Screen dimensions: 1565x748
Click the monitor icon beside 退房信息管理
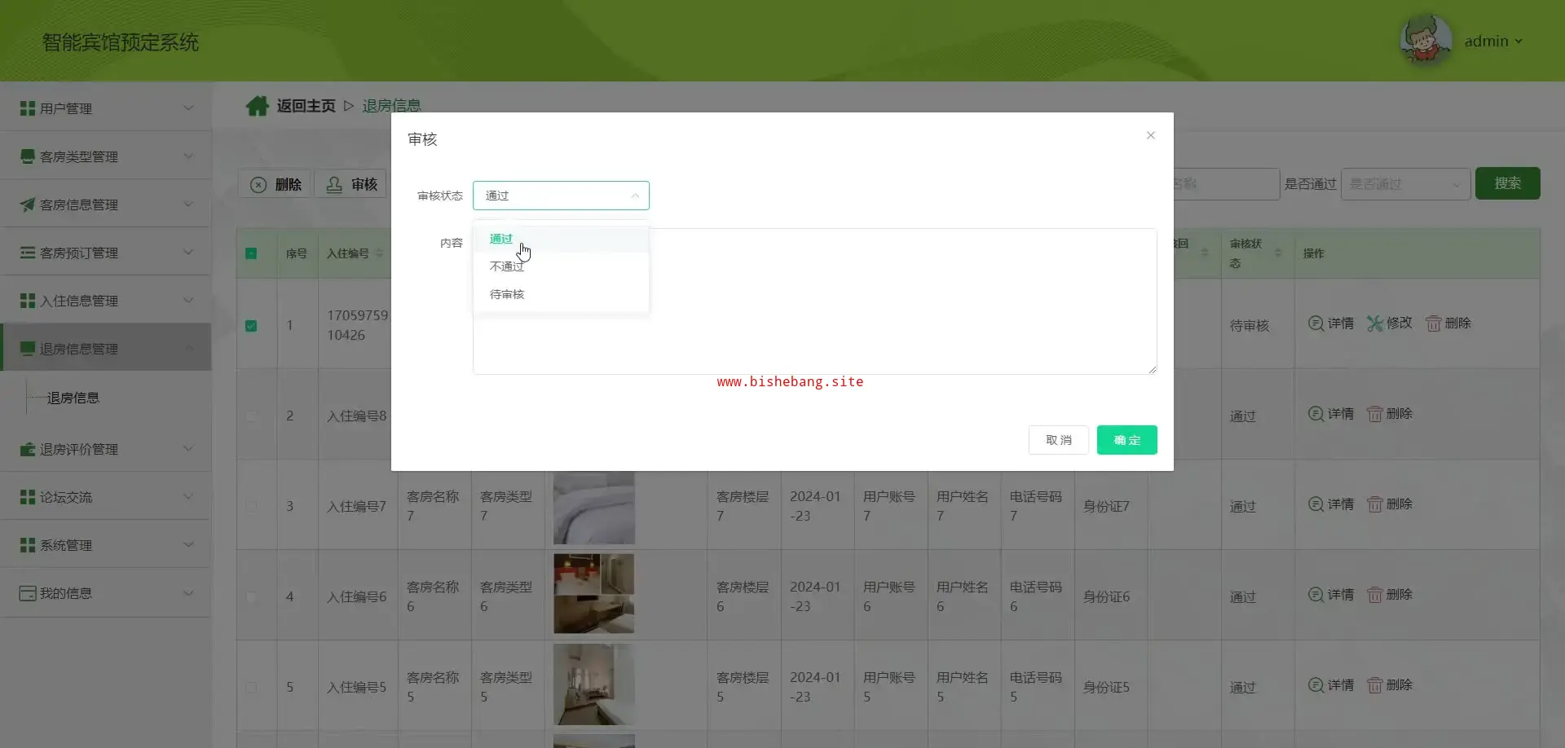[x=28, y=349]
